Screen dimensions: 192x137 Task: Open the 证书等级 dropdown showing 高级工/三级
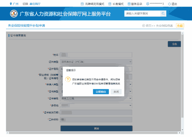click(96, 99)
